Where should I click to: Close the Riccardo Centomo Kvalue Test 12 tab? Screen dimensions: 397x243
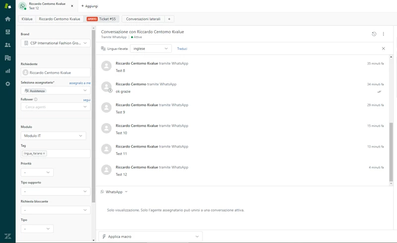tap(72, 6)
